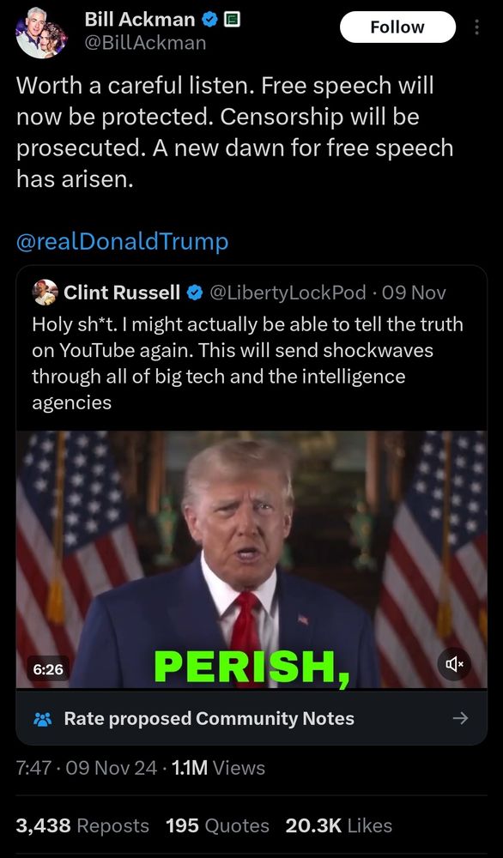View the 3,438 Reposts list

pyautogui.click(x=82, y=825)
